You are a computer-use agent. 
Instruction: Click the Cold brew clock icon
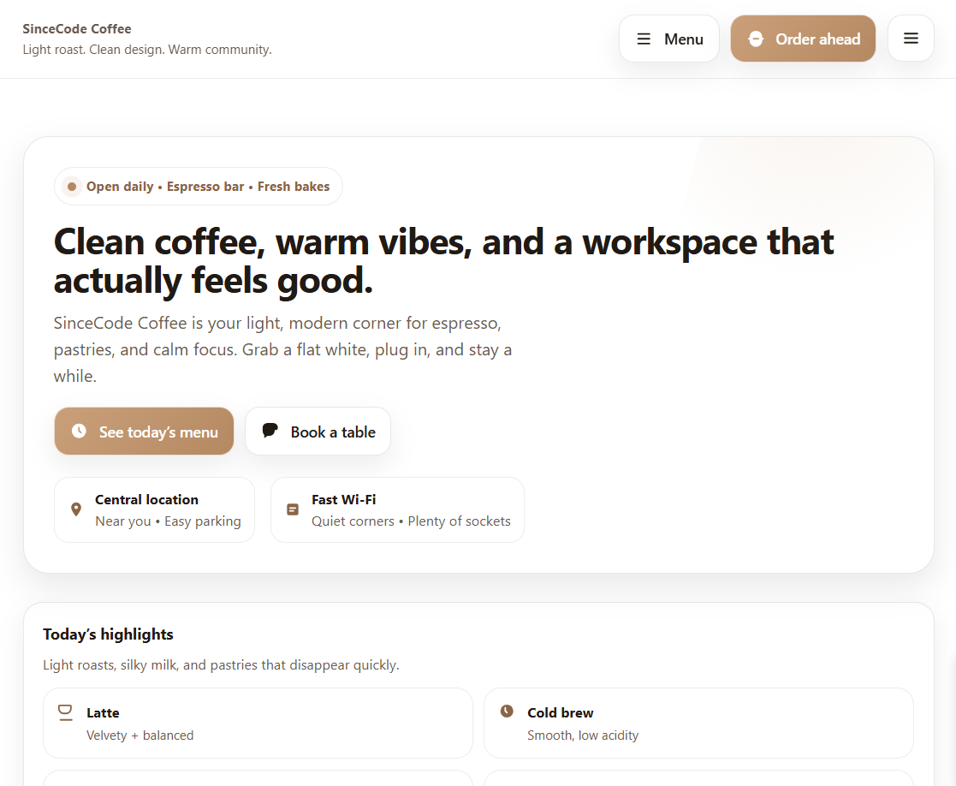pos(507,712)
